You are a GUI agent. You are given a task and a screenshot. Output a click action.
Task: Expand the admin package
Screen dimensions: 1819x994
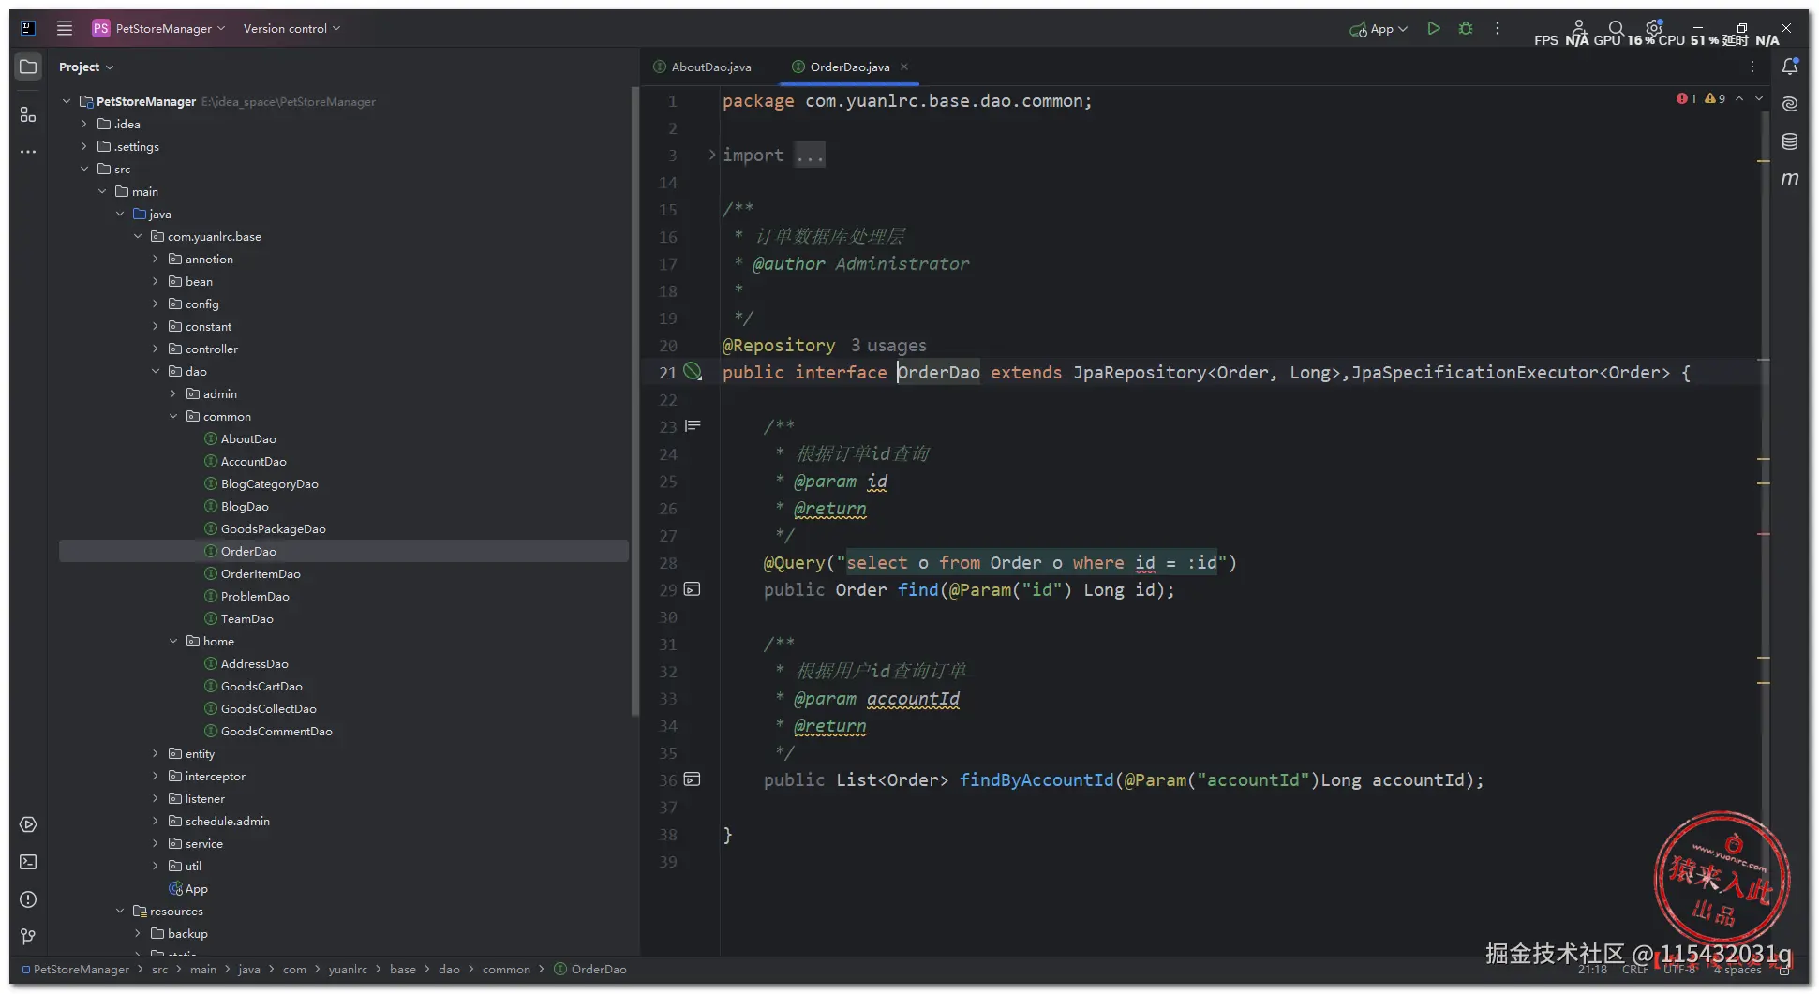(173, 393)
